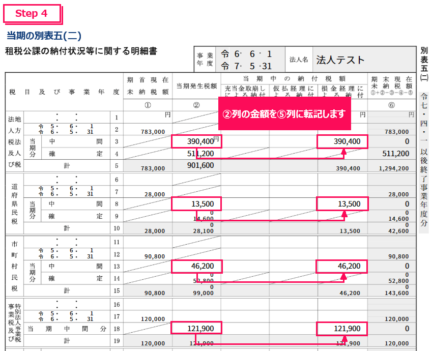Select the fiscal year start date 令 6・6・1
The width and height of the screenshot is (432, 351).
tap(246, 54)
